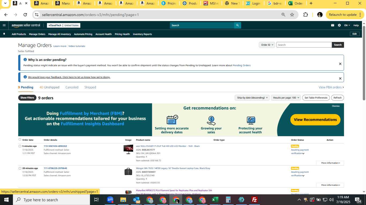Click the order search input field

point(304,45)
